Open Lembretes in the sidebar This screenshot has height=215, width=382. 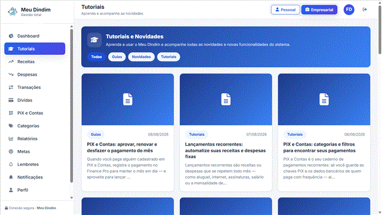35,164
